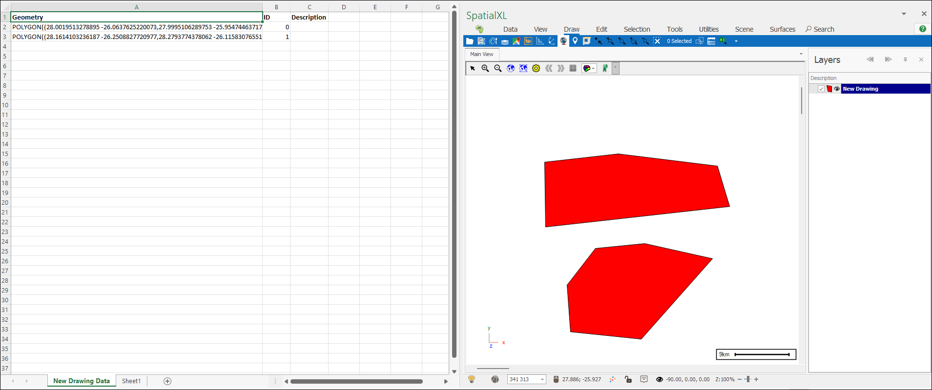Uncheck the New Drawing layer checkbox
The height and width of the screenshot is (390, 932).
821,89
